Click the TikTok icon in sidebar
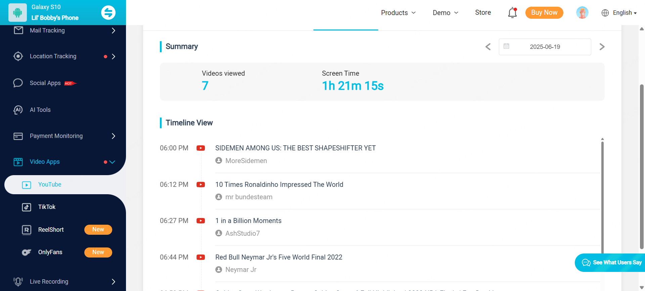 click(27, 207)
